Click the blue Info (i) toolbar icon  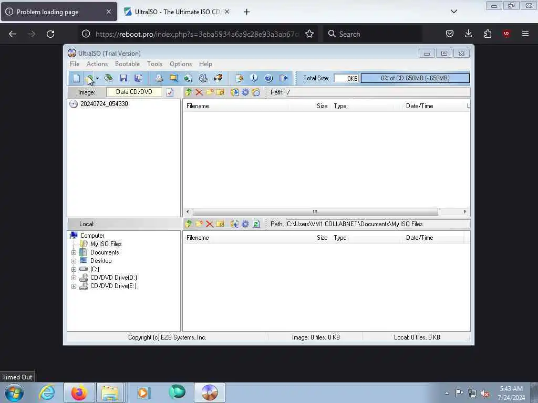point(254,78)
